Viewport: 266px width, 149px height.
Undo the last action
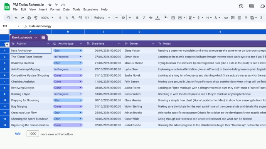tap(16, 18)
